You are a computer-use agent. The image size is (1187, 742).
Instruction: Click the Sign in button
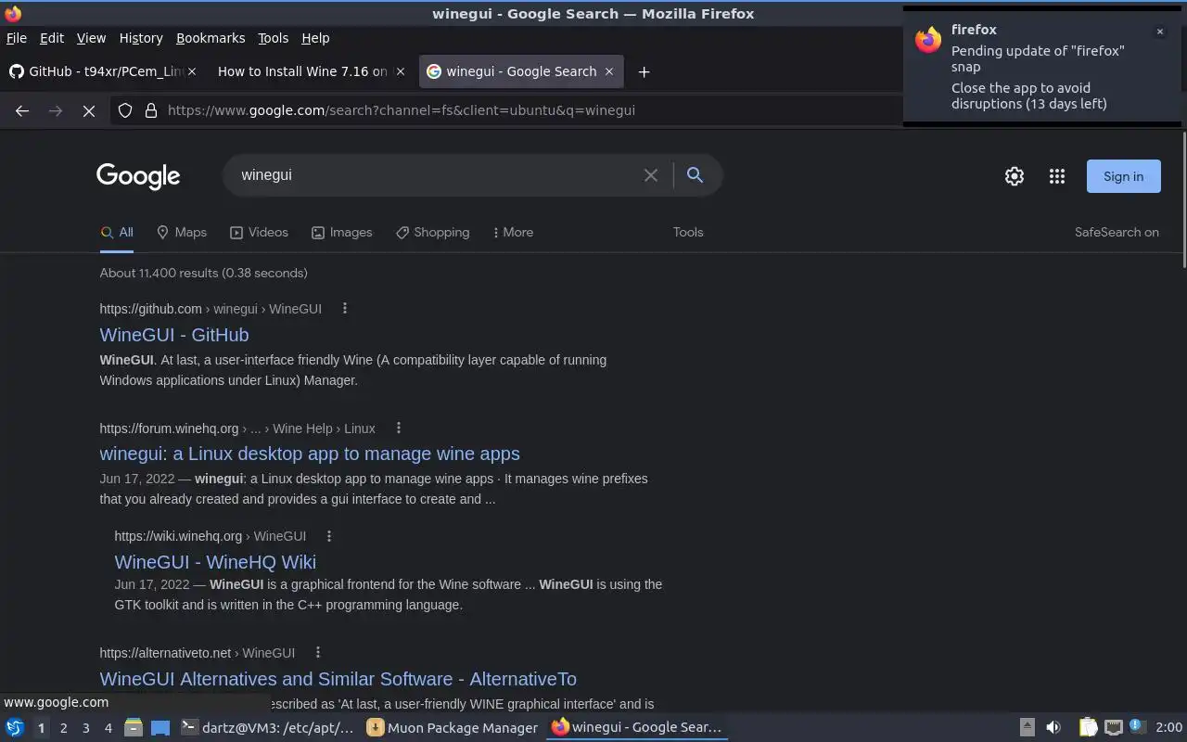[1123, 176]
